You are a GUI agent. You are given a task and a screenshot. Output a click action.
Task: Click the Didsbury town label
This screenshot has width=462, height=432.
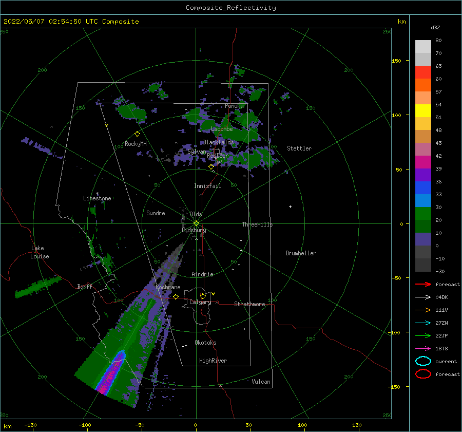coord(194,230)
